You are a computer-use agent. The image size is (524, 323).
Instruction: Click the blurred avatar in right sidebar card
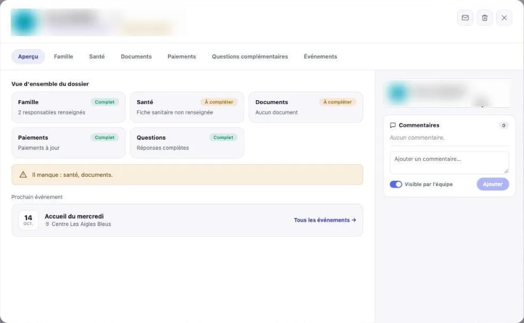(397, 93)
